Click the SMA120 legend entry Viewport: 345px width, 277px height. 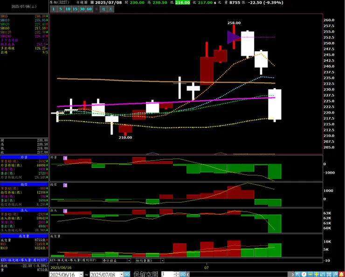click(x=24, y=32)
